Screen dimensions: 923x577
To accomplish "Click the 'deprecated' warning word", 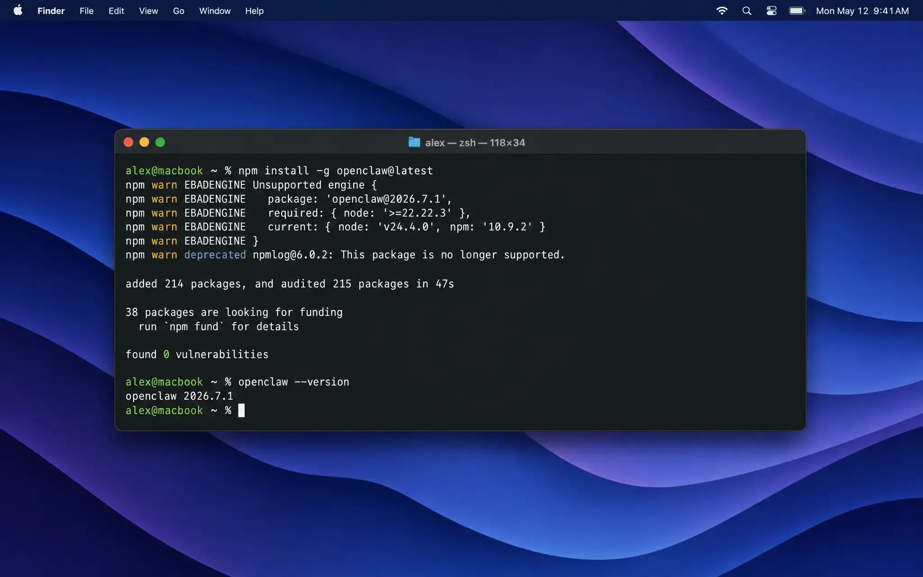I will [x=215, y=255].
